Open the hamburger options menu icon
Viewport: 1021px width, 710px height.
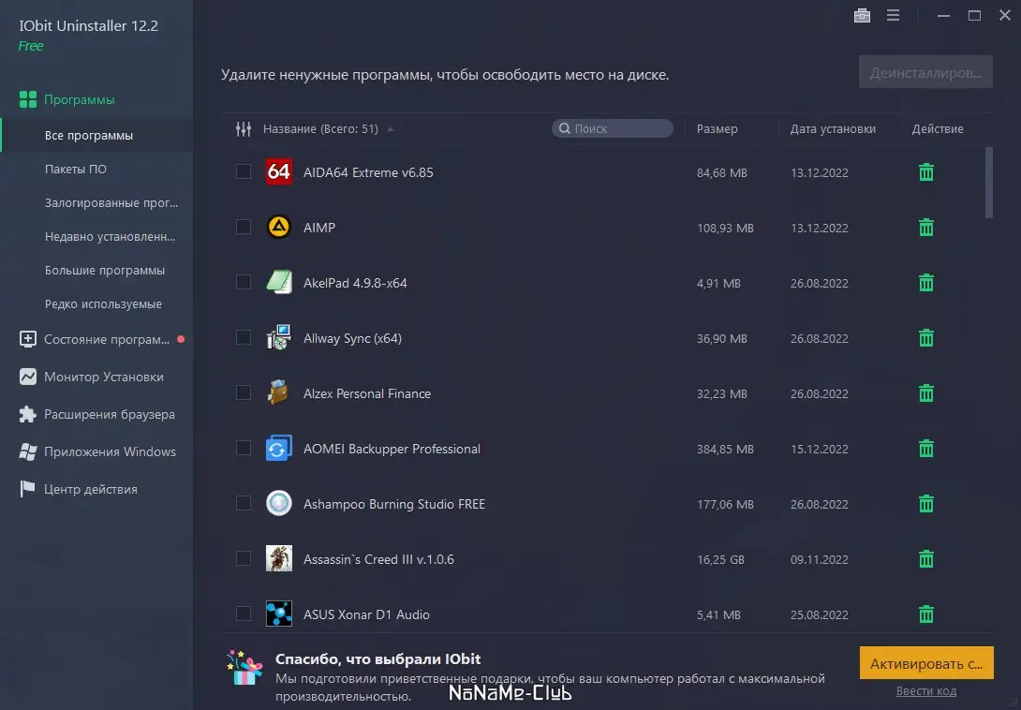pyautogui.click(x=893, y=15)
